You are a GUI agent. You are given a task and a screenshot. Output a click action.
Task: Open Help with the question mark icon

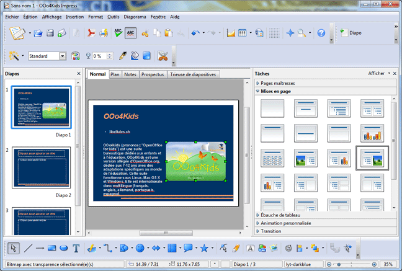pos(321,33)
